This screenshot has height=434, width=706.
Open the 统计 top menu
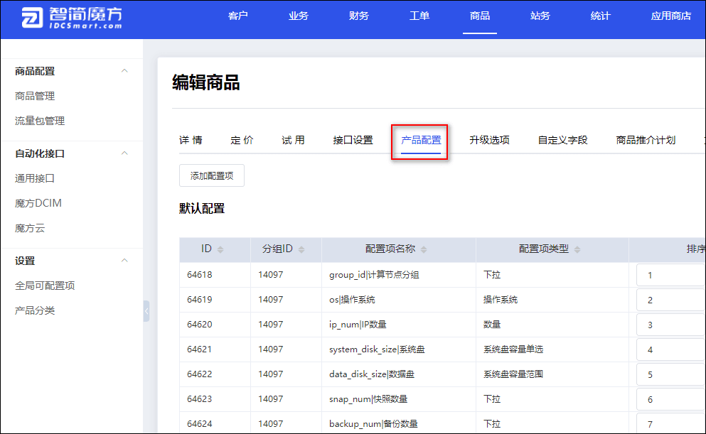click(x=600, y=16)
